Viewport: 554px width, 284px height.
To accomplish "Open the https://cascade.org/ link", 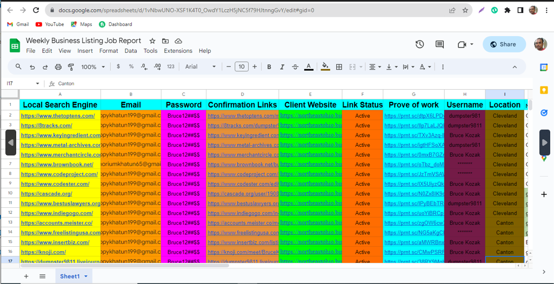I will pyautogui.click(x=46, y=194).
